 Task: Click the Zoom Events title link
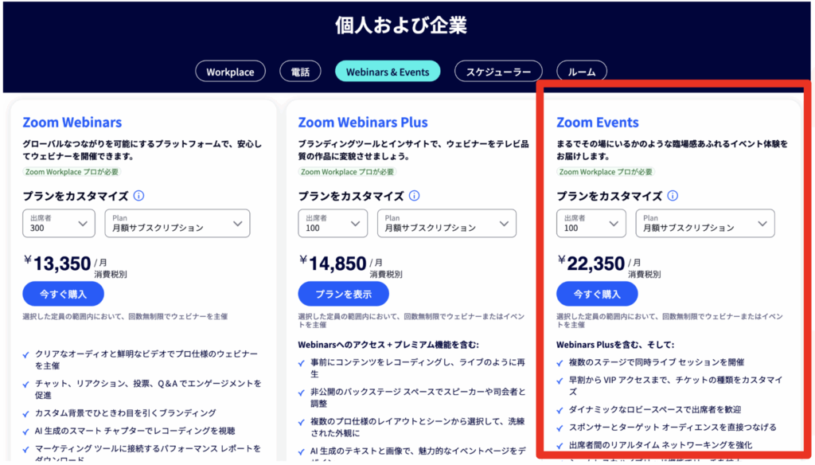click(598, 123)
